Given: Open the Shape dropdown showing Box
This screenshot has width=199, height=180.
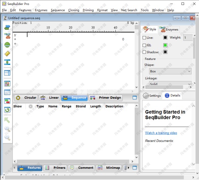Looking at the screenshot, I should (x=170, y=71).
